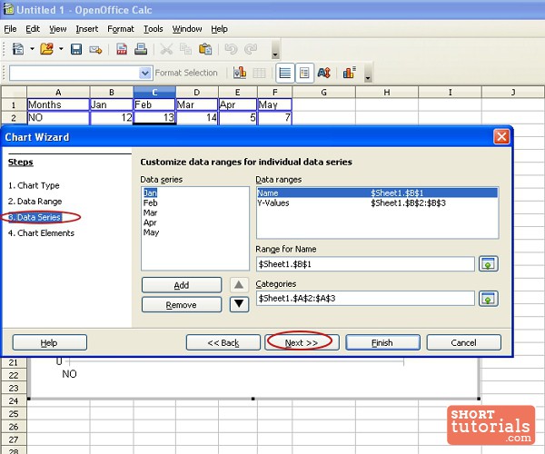This screenshot has height=454, width=545.
Task: Click the Help button in wizard
Action: [x=50, y=343]
